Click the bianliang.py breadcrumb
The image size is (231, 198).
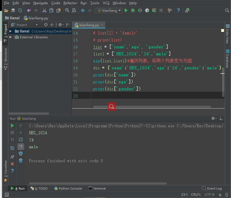point(36,18)
